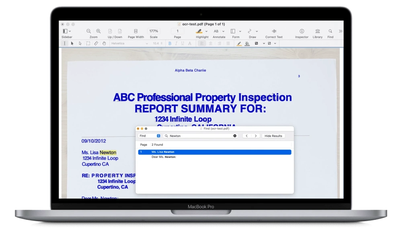Go to next search result

tap(256, 135)
